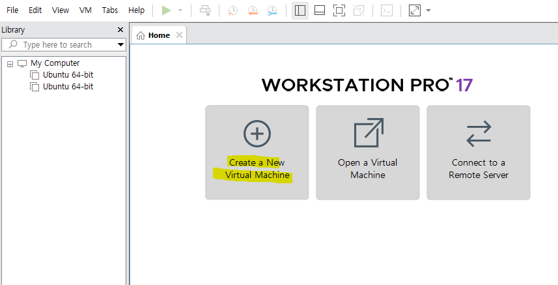
Task: Click Send Ctrl+Alt+Del toolbar icon
Action: point(205,10)
